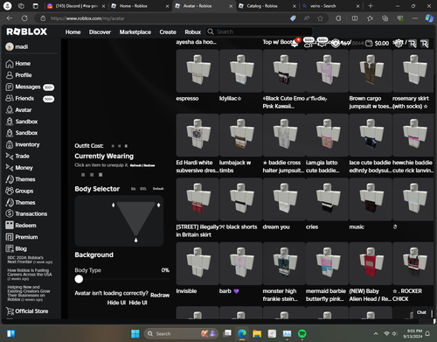Click the browser refresh button

pyautogui.click(x=24, y=18)
